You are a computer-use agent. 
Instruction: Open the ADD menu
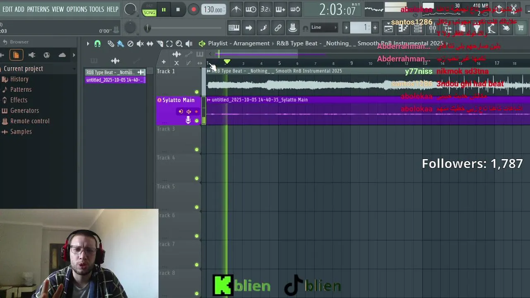coord(19,9)
